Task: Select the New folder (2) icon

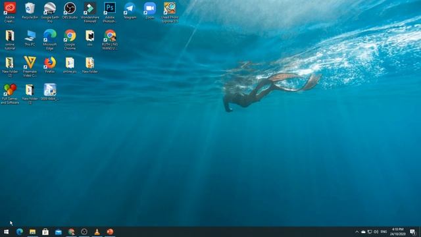Action: (x=10, y=67)
